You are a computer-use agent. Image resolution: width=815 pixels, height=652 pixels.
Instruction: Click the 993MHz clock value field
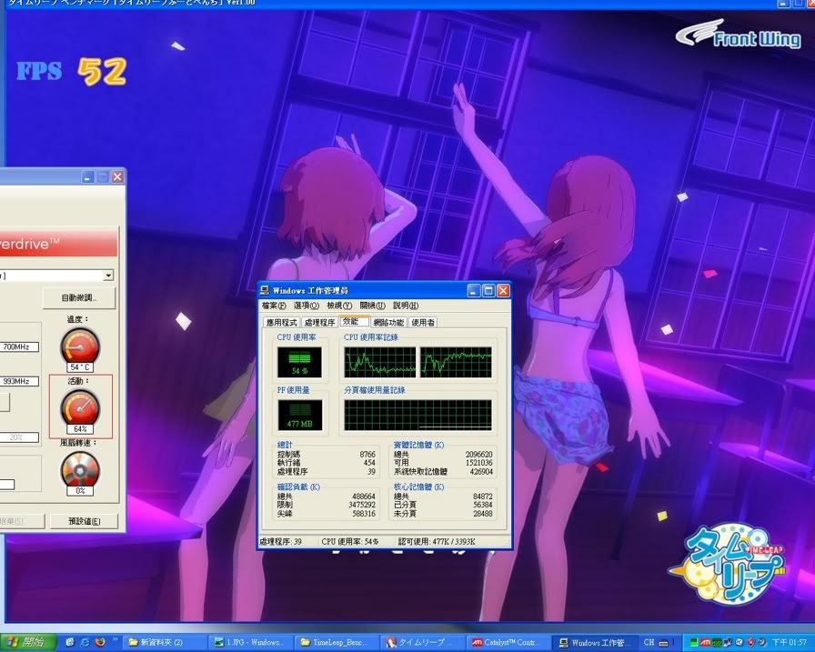19,381
